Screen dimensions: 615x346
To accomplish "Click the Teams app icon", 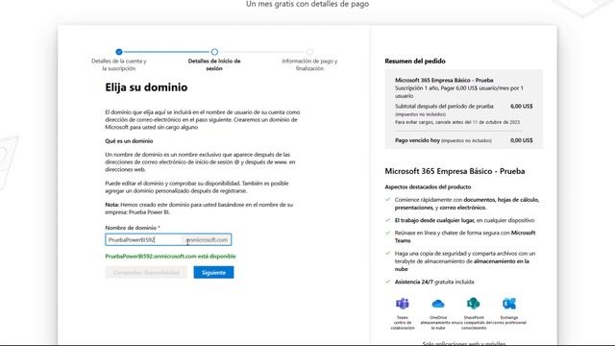I will click(x=403, y=304).
